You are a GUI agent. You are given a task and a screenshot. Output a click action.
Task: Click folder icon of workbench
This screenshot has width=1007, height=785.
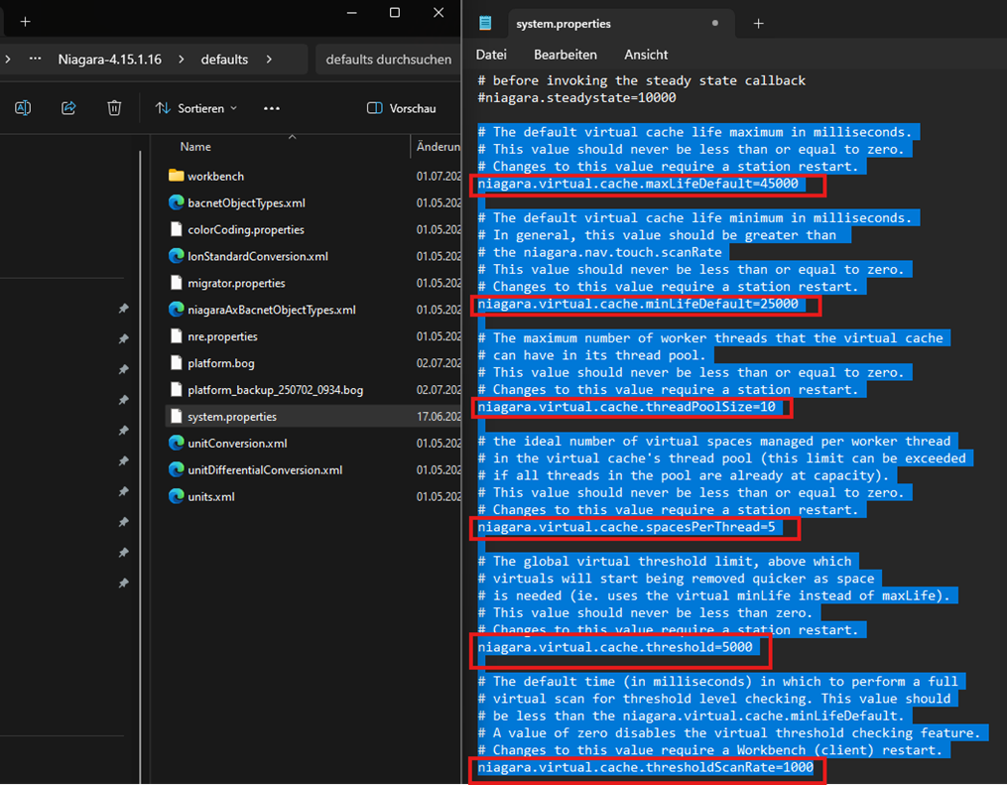[176, 176]
